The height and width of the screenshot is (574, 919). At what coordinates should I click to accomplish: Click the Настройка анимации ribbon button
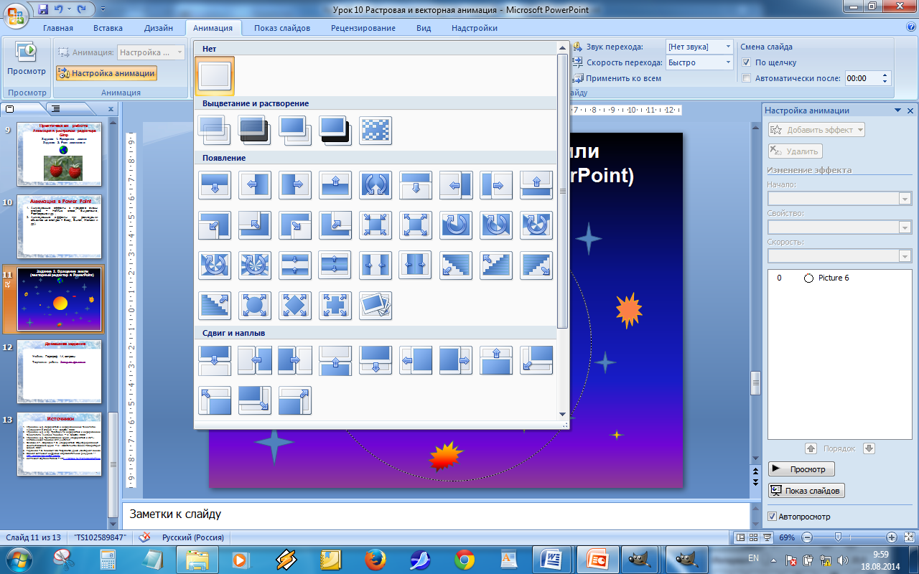(106, 73)
